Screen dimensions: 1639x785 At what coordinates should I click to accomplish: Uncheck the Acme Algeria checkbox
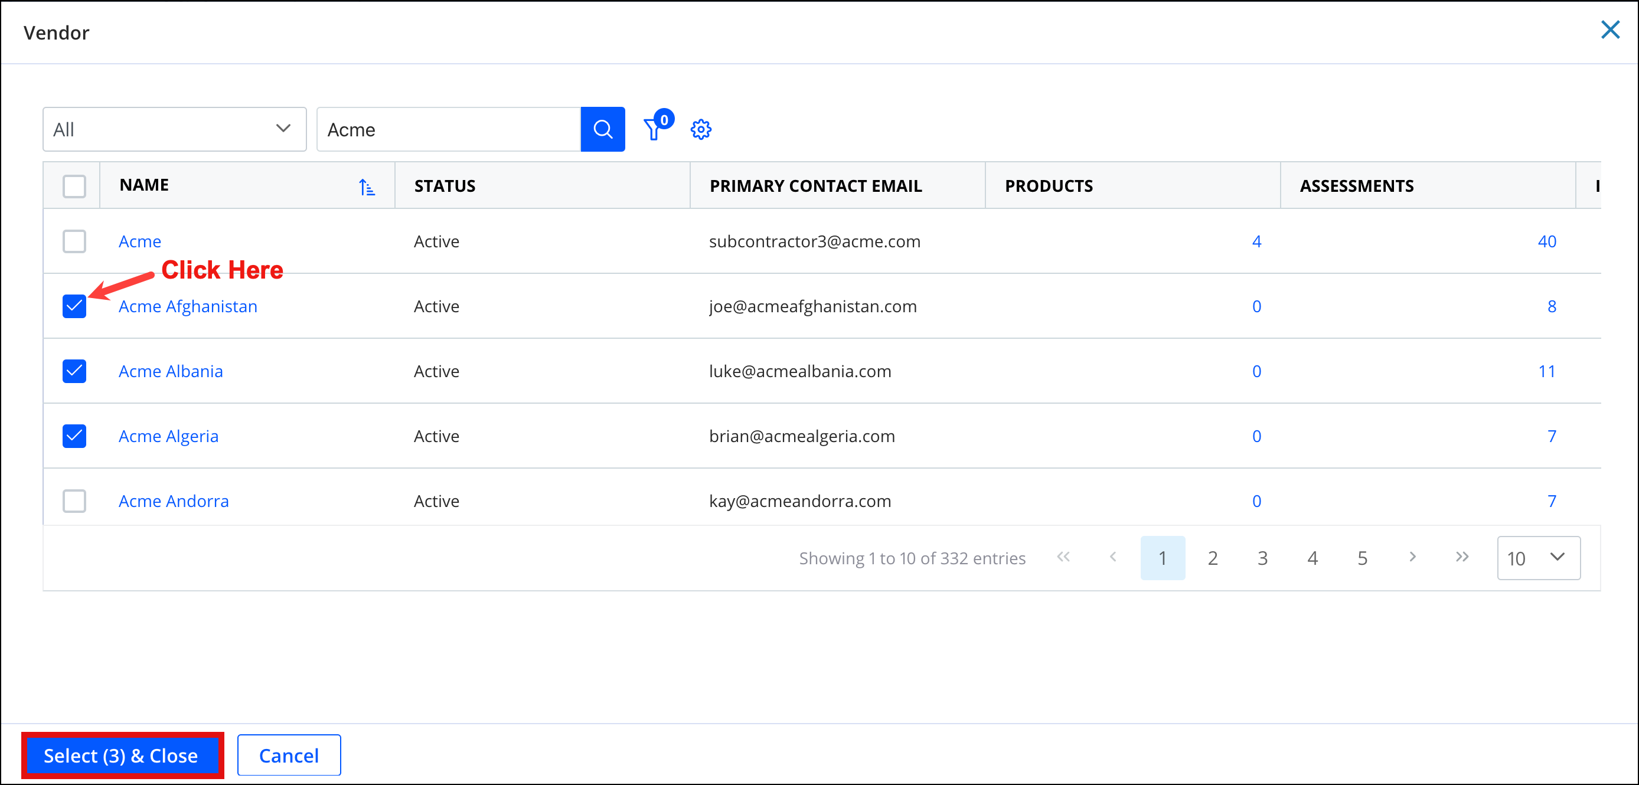pyautogui.click(x=74, y=436)
